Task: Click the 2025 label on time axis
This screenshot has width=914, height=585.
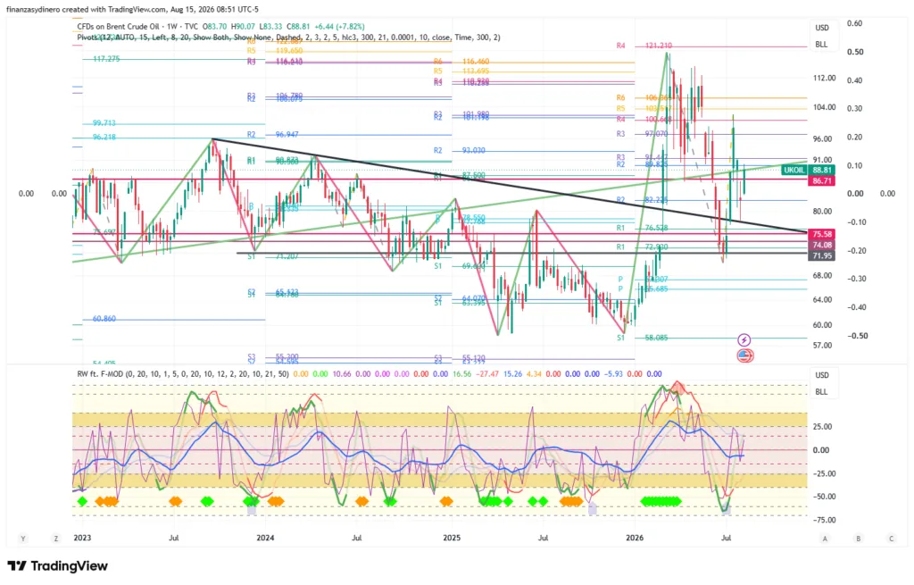Action: (452, 537)
